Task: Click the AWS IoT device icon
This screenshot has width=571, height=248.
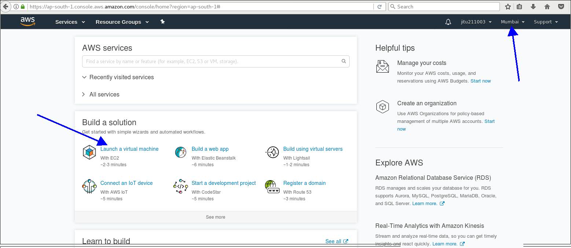Action: point(89,186)
